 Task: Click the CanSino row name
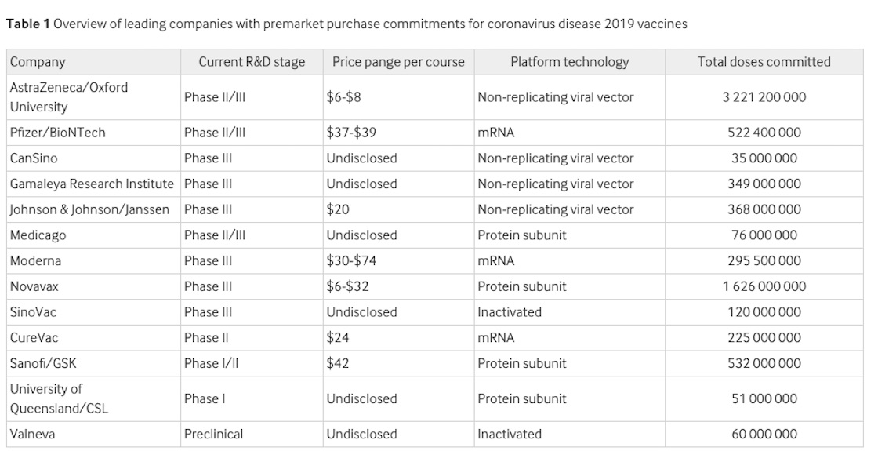(x=34, y=158)
